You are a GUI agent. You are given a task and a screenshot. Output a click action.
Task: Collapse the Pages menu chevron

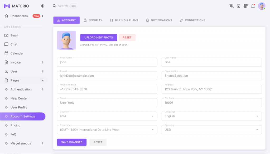point(42,80)
